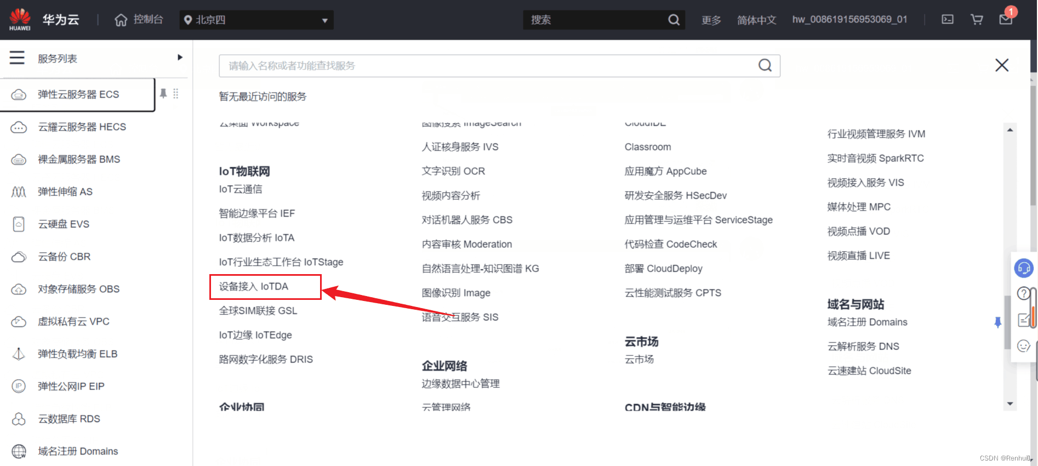This screenshot has height=466, width=1038.
Task: Open 视频点播 VOD link
Action: pos(859,231)
